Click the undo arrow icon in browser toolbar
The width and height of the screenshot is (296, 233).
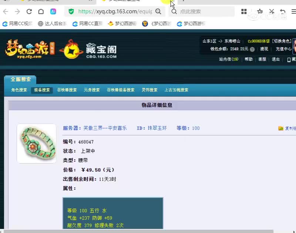[282, 11]
